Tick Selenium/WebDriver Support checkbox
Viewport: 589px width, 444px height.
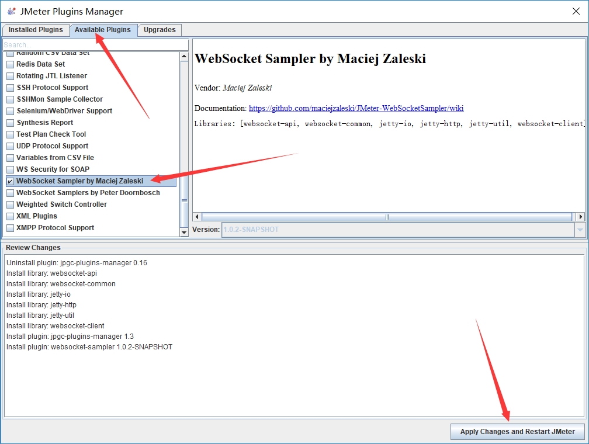pyautogui.click(x=11, y=111)
